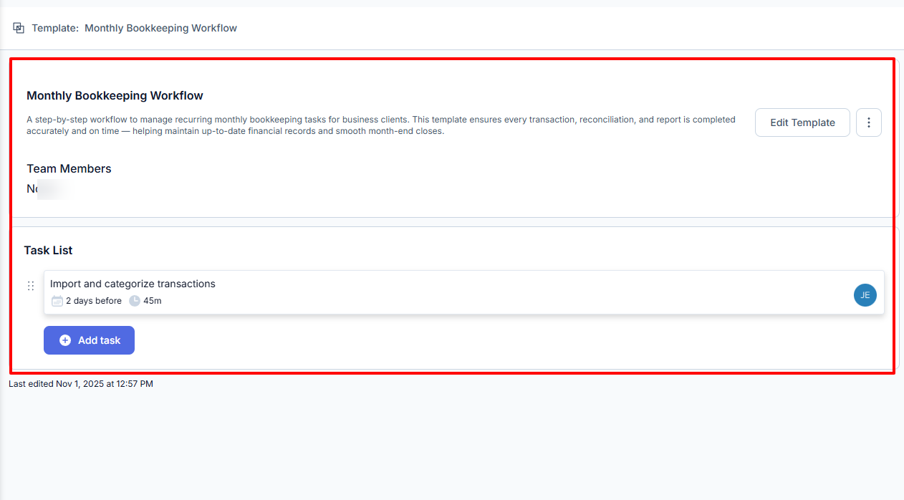Click the JE assignee avatar
904x500 pixels.
(865, 295)
